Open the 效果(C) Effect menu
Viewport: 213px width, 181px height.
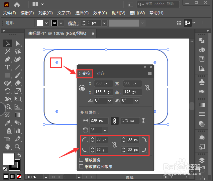click(100, 13)
